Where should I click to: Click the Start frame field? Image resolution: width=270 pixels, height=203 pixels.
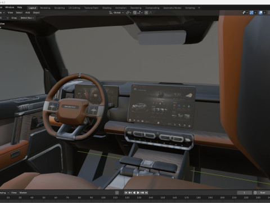coord(264,193)
